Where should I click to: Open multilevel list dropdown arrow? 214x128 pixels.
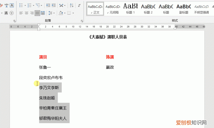click(x=41, y=5)
